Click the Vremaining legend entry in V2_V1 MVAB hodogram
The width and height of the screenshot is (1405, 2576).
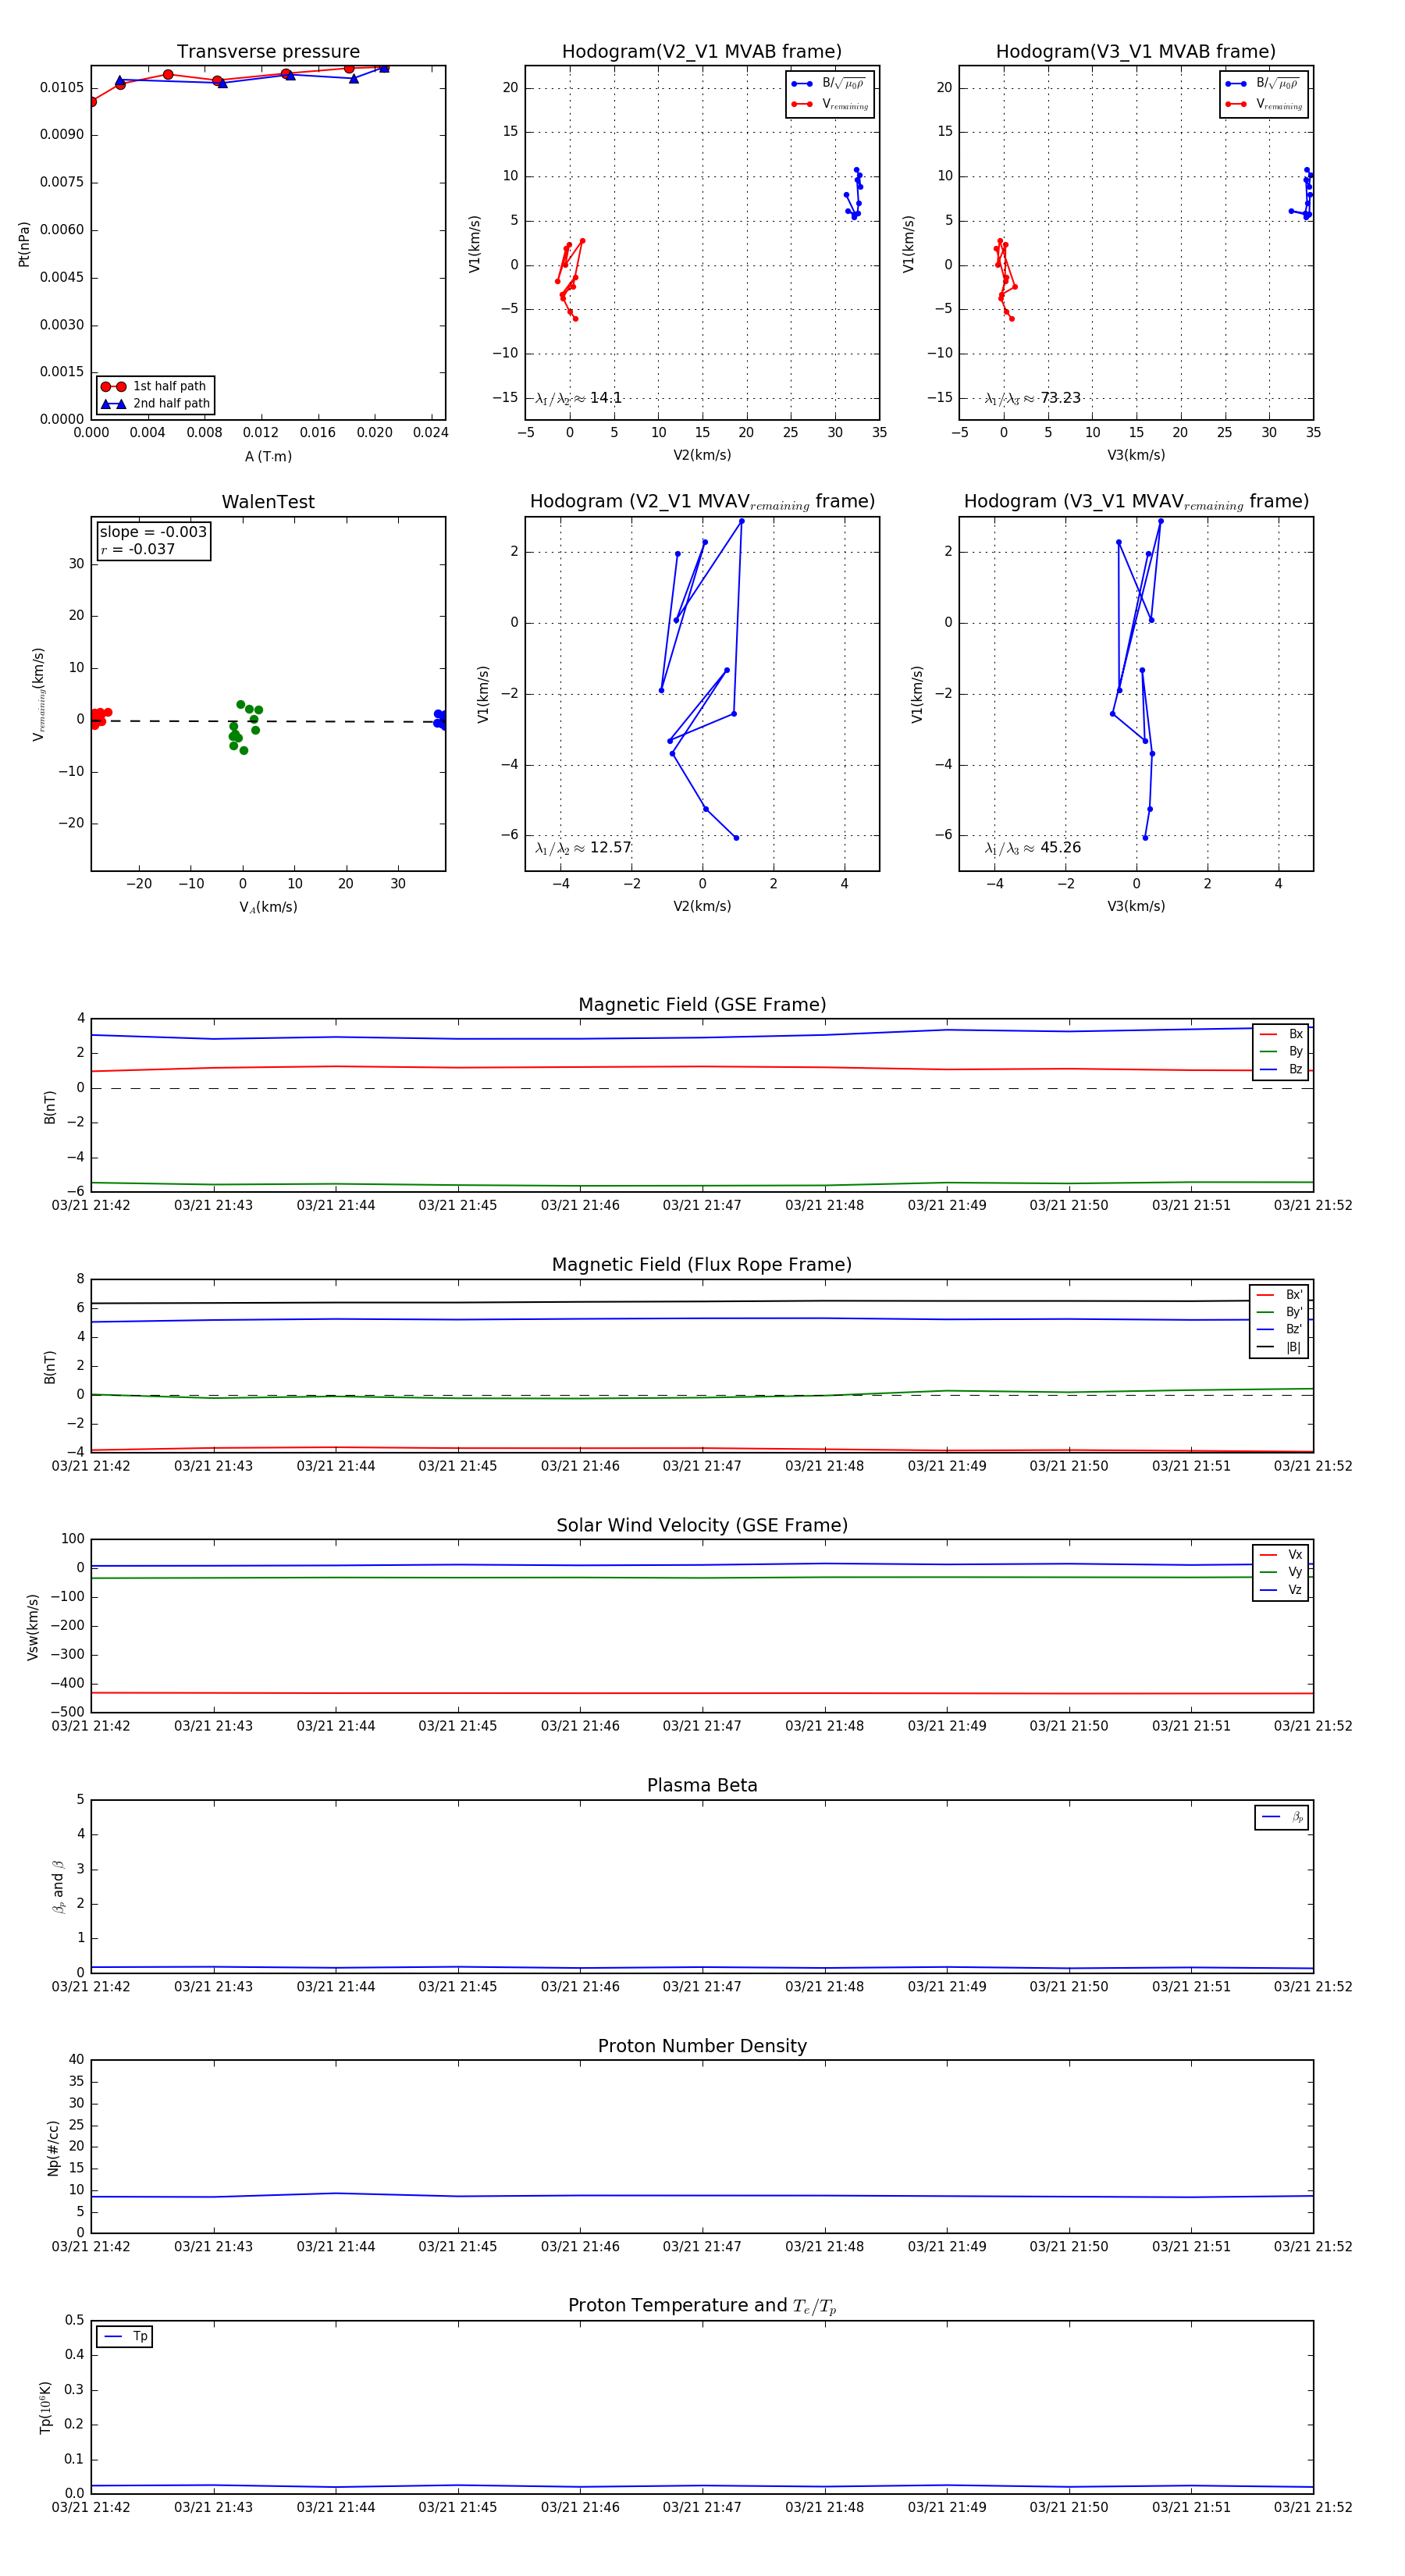pyautogui.click(x=830, y=104)
